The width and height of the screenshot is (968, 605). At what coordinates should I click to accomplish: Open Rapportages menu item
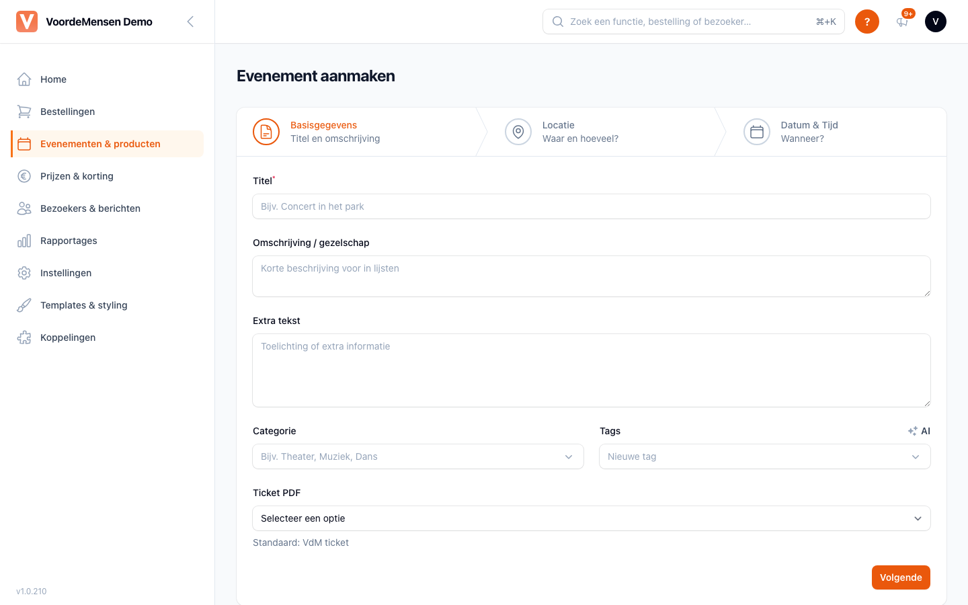pyautogui.click(x=108, y=241)
